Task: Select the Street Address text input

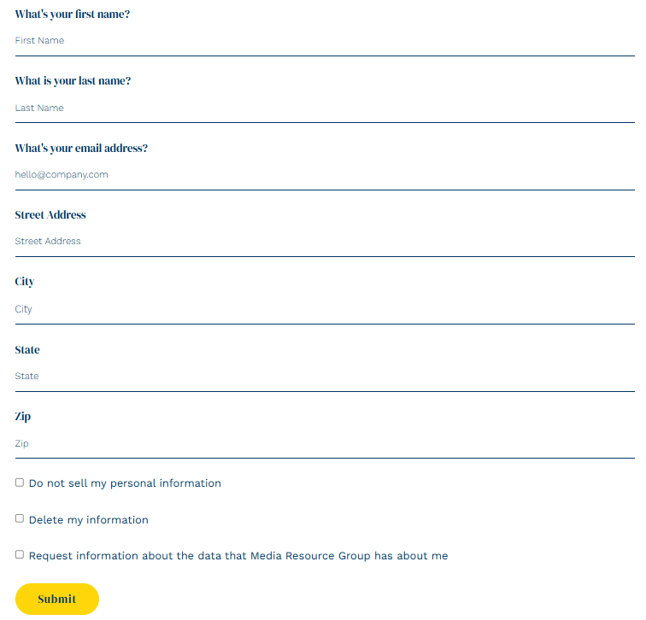Action: point(325,242)
